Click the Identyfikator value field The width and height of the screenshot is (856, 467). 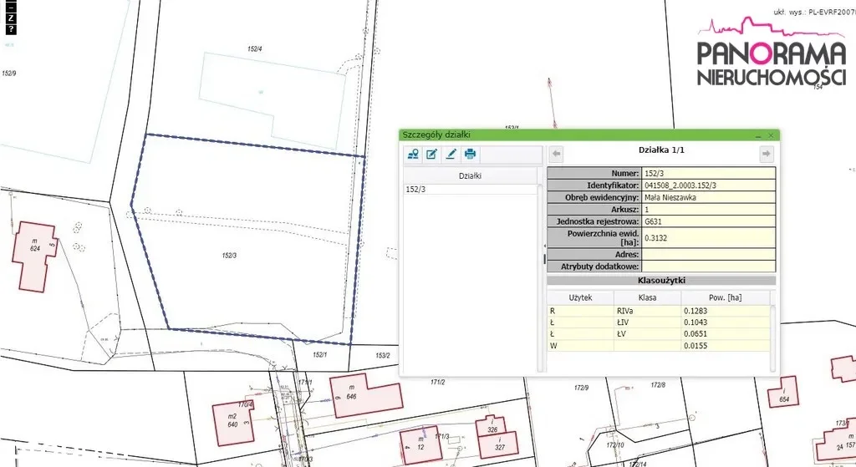click(709, 185)
